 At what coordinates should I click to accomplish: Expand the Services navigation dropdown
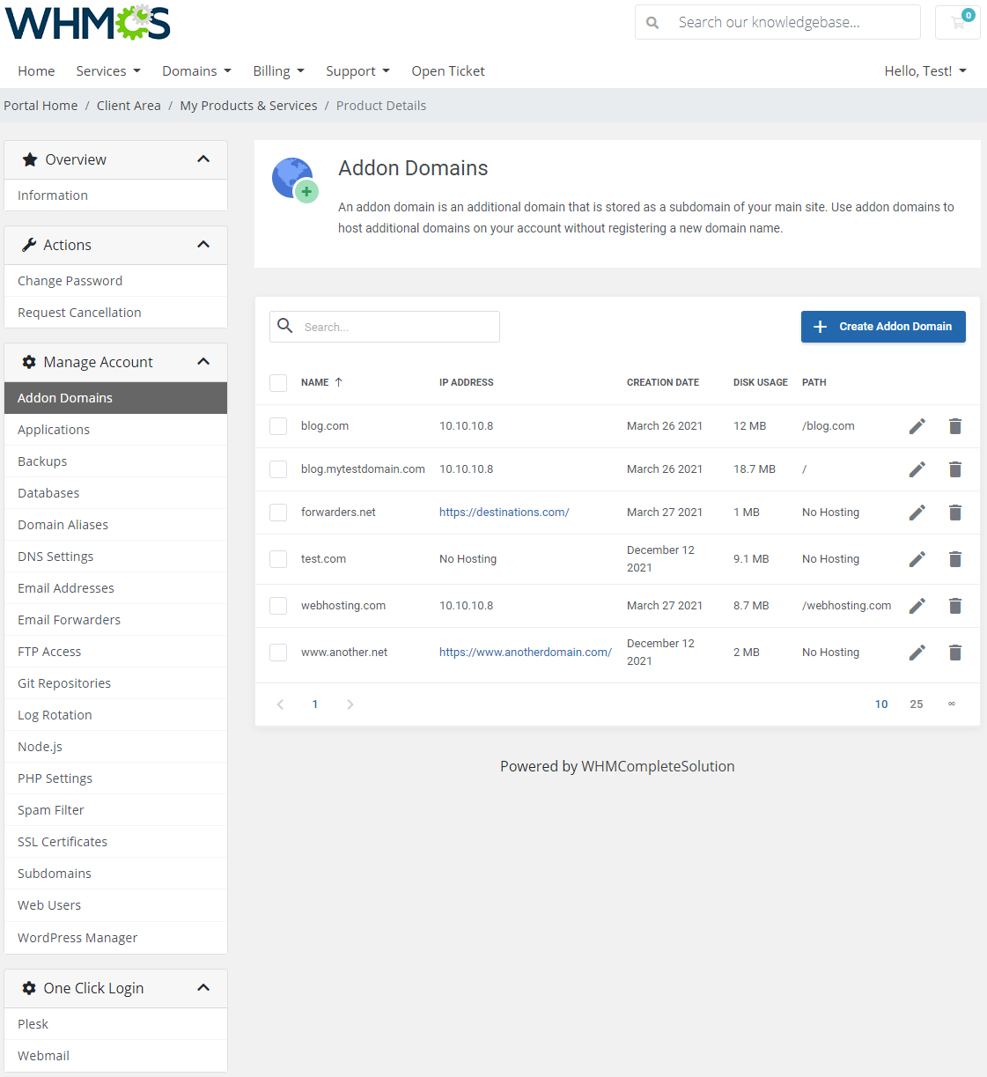(x=107, y=71)
